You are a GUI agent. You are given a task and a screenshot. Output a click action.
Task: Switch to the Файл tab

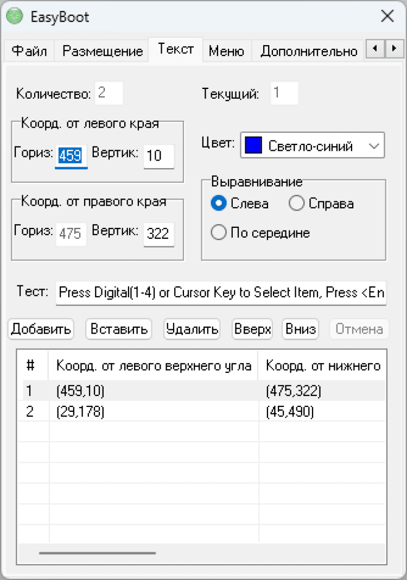tap(29, 52)
